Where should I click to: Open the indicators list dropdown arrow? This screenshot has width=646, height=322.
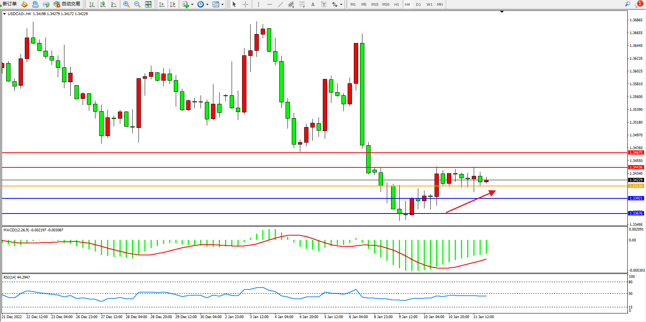click(x=192, y=5)
